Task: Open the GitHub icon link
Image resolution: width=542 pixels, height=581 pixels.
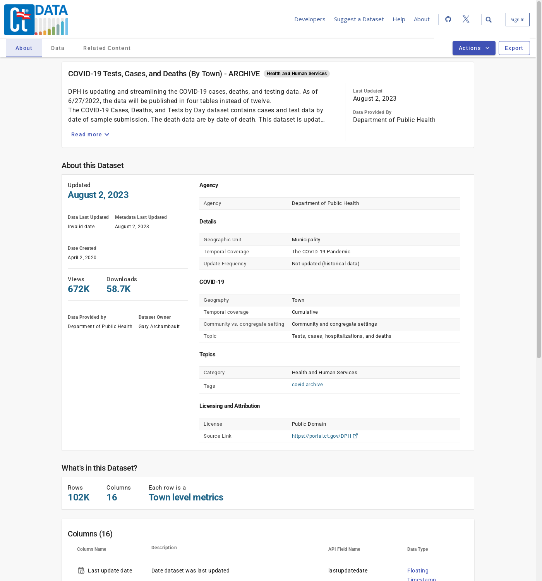Action: coord(448,19)
